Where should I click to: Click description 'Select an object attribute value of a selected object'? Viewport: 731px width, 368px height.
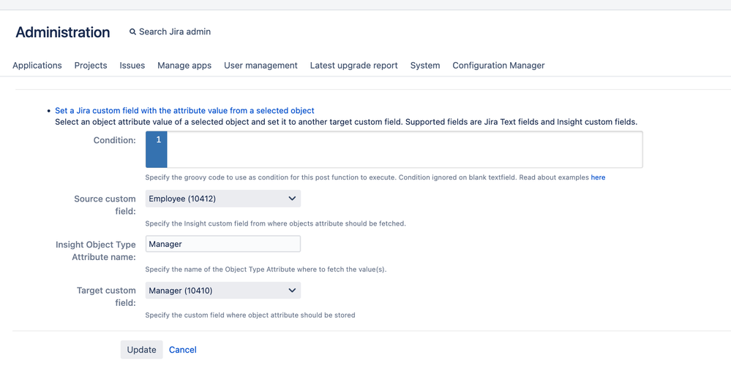point(346,122)
